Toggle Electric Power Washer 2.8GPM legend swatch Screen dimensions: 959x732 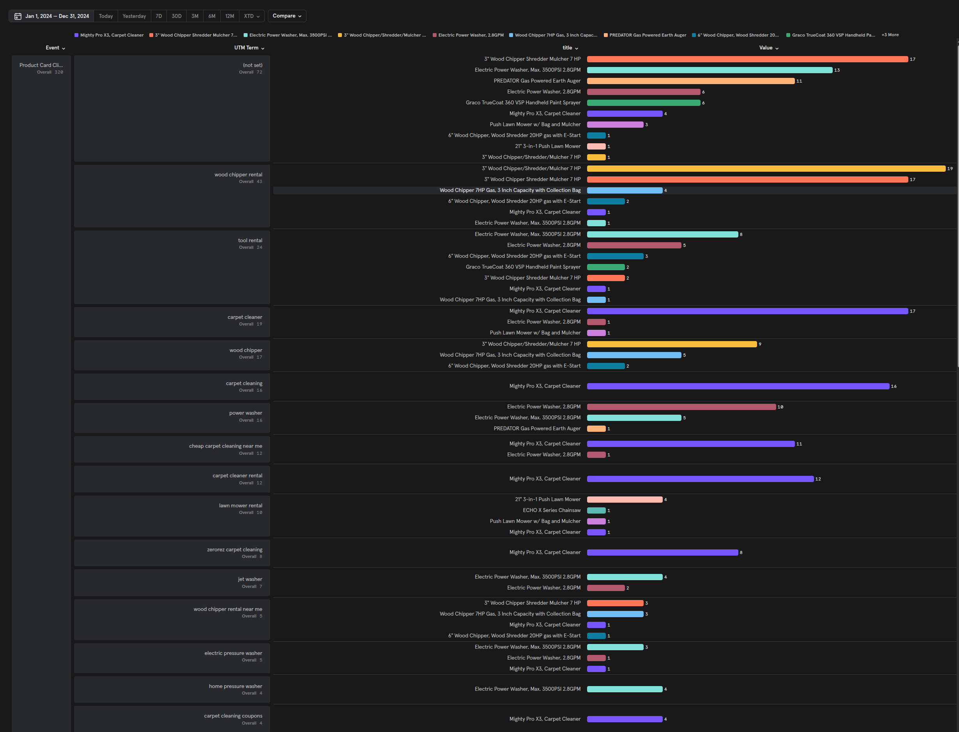click(x=435, y=35)
